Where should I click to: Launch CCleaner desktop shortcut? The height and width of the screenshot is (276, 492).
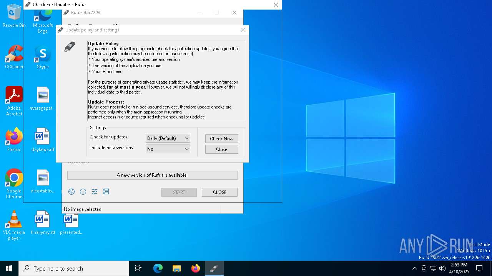coord(14,57)
